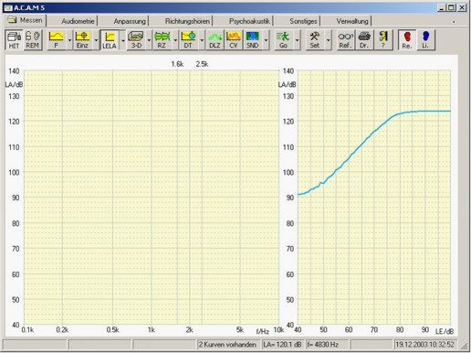Activate the CV measurement icon
471x353 pixels.
[234, 40]
